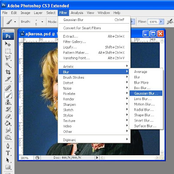Select the Crop tool

[8, 72]
